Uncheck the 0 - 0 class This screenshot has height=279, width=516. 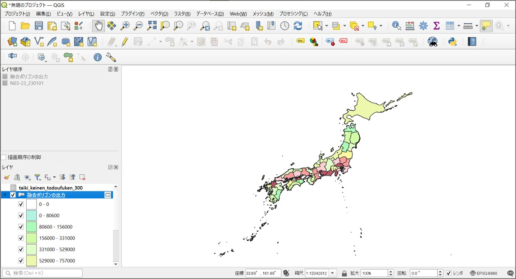click(x=21, y=204)
